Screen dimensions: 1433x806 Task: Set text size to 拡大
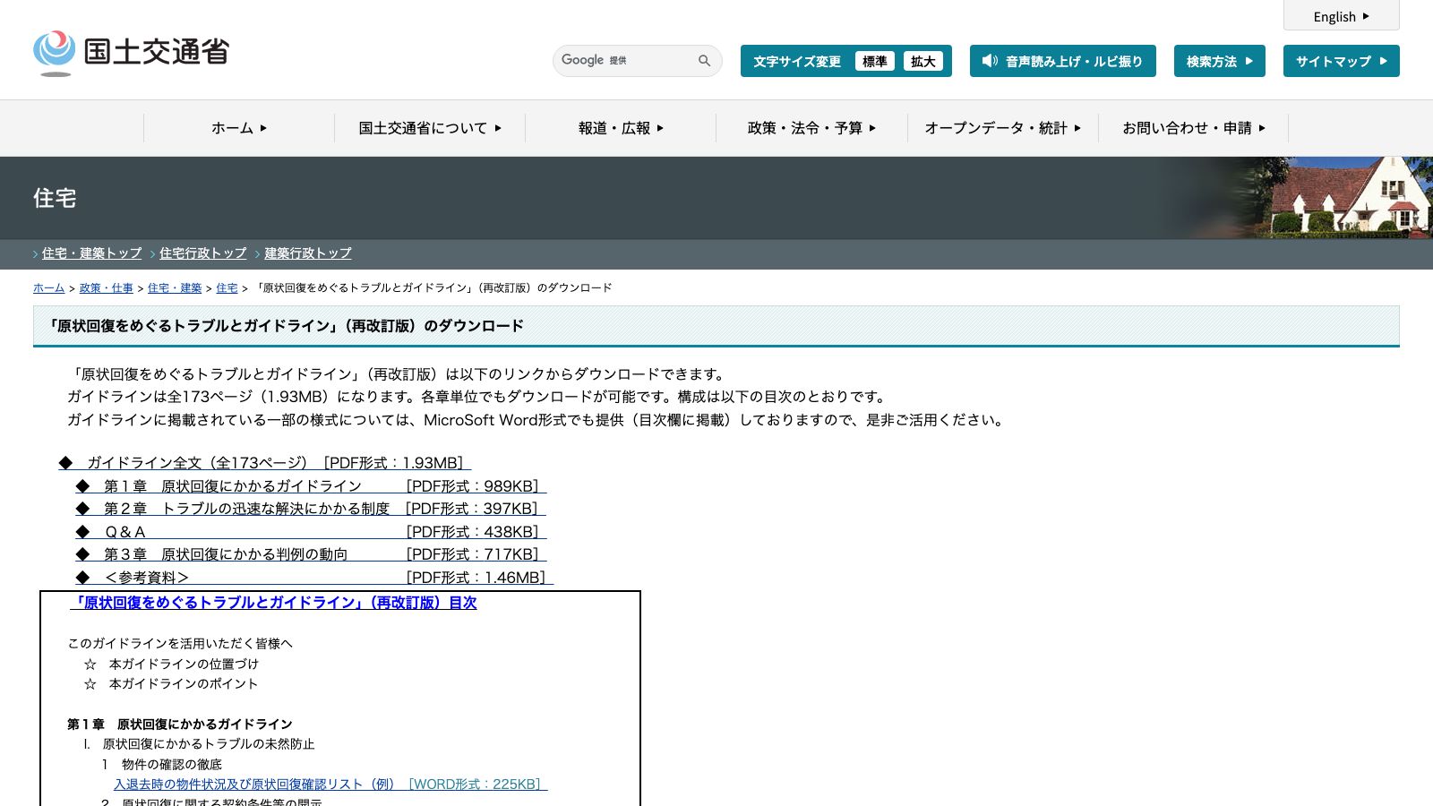tap(923, 61)
